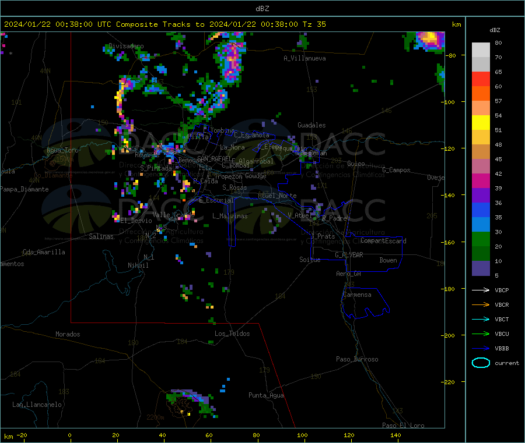Viewport: 525px width, 443px height.
Task: Click the Punta_Agua map label
Action: tap(266, 395)
